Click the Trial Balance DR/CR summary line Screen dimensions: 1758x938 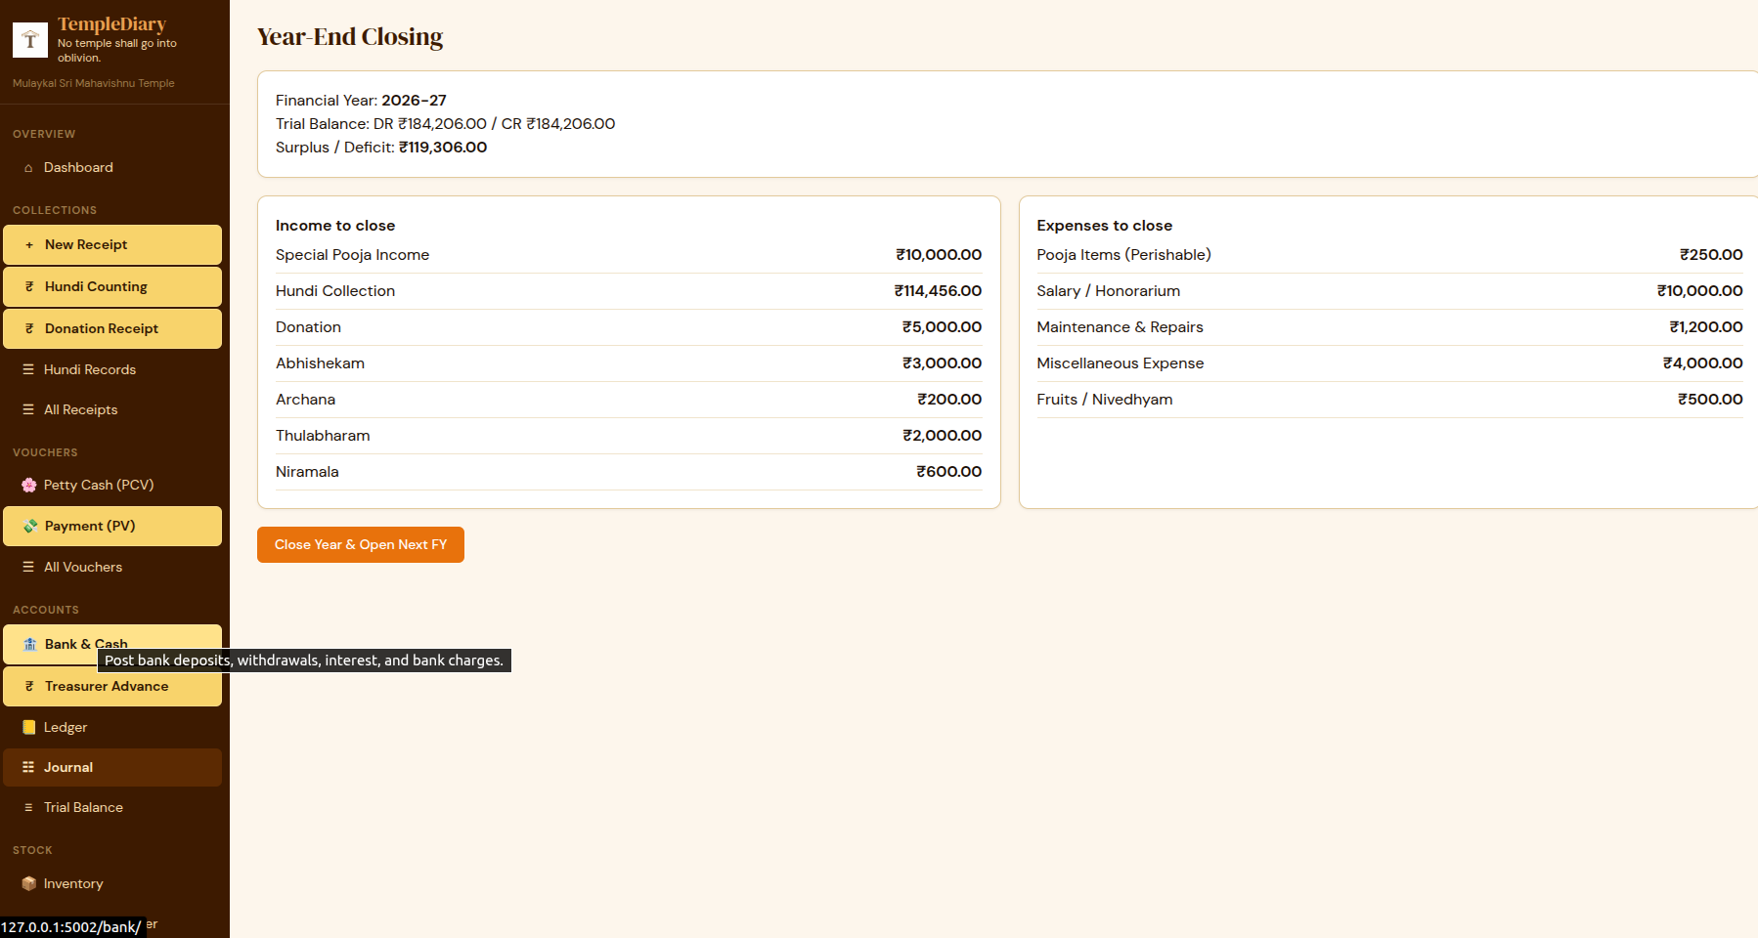[445, 124]
